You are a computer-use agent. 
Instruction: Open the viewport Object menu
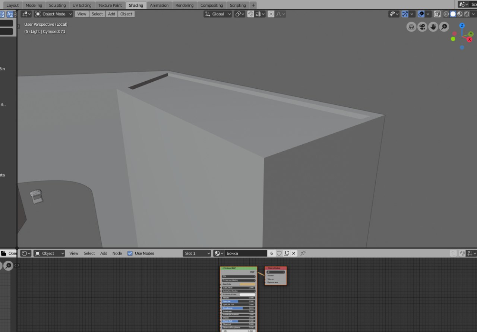tap(126, 14)
